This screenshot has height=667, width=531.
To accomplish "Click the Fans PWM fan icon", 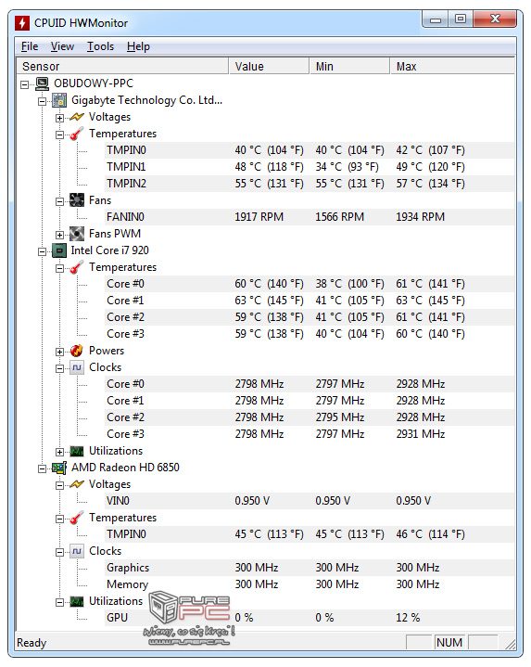I will [x=77, y=234].
